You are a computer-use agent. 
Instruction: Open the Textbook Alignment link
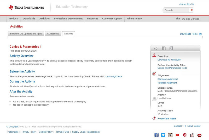click(167, 83)
